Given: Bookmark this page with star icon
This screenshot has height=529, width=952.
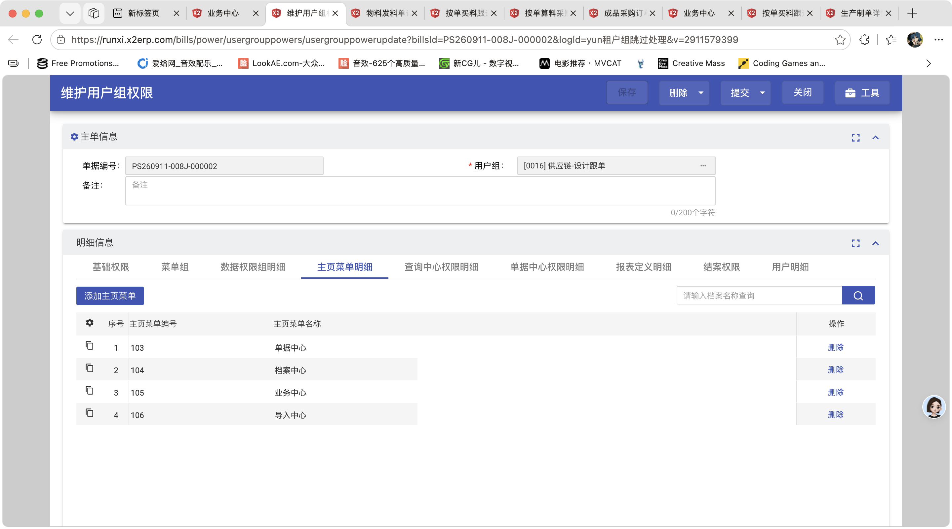Looking at the screenshot, I should point(840,40).
